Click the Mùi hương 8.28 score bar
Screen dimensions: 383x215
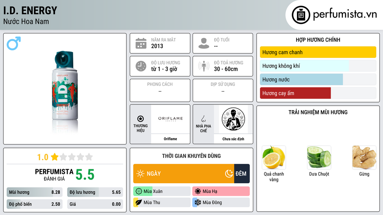tap(34, 192)
